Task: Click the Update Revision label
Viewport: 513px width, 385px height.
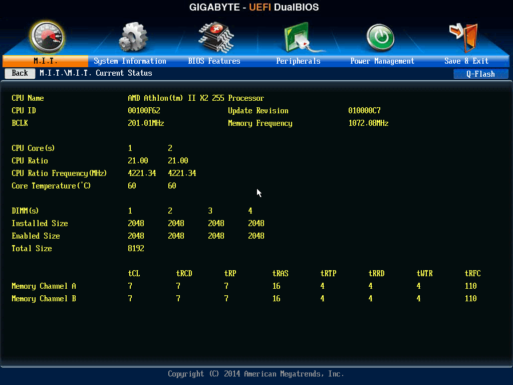Action: 258,111
